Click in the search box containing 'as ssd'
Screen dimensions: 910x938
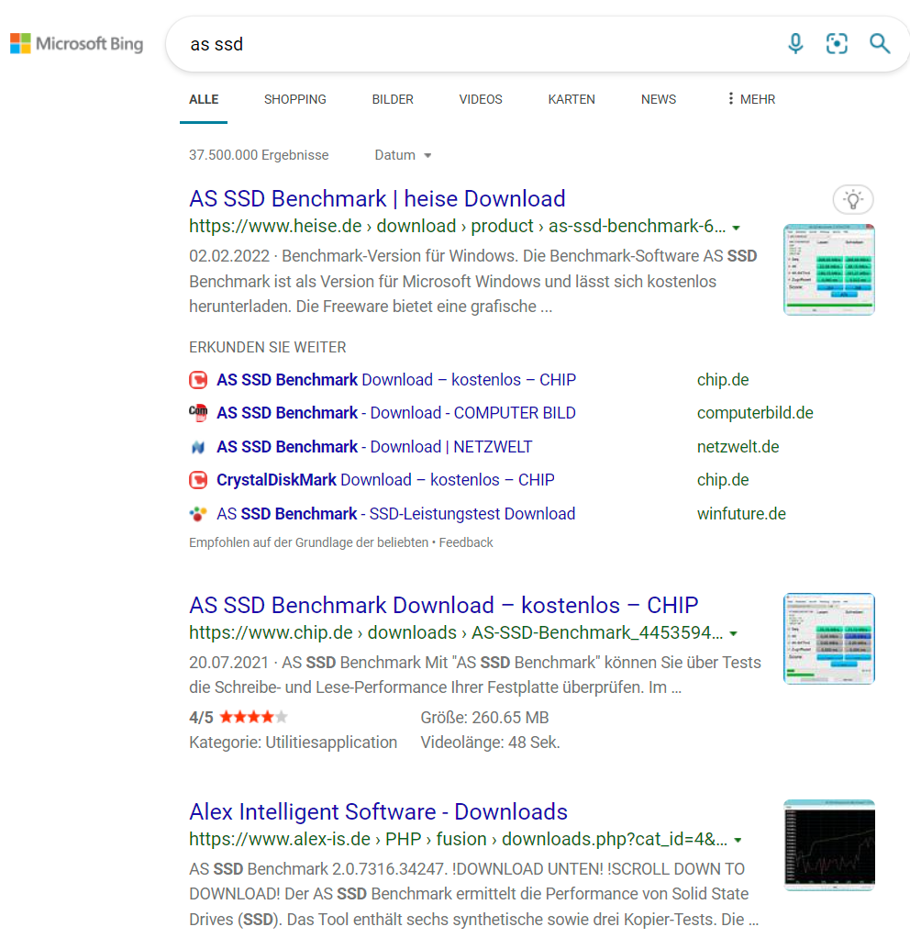[478, 44]
